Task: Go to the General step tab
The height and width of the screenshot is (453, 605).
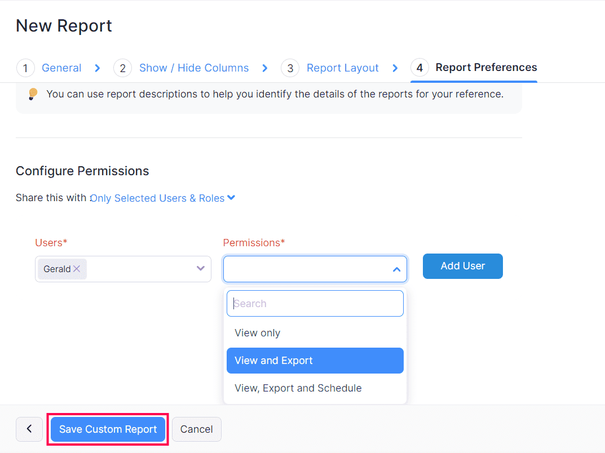Action: [61, 68]
